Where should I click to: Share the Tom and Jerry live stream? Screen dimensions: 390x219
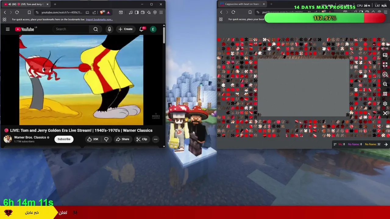122,139
